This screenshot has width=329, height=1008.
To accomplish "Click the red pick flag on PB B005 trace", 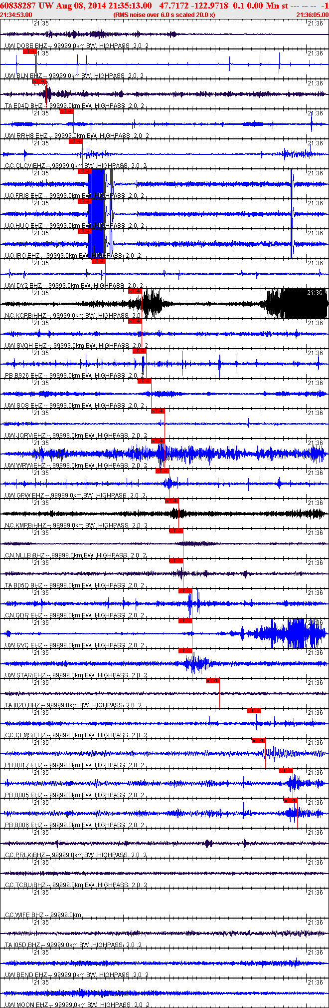I will tap(286, 771).
